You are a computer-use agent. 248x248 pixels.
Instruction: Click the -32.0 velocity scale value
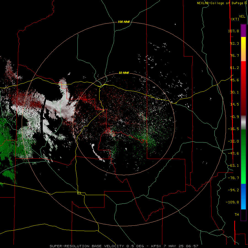[233, 141]
